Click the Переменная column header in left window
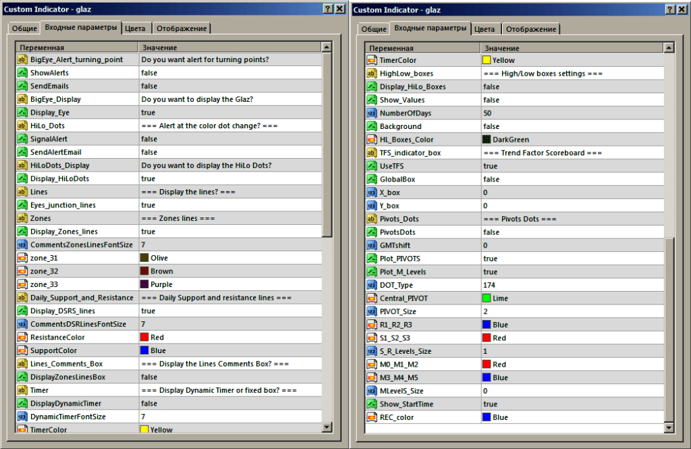The height and width of the screenshot is (449, 691). [42, 48]
